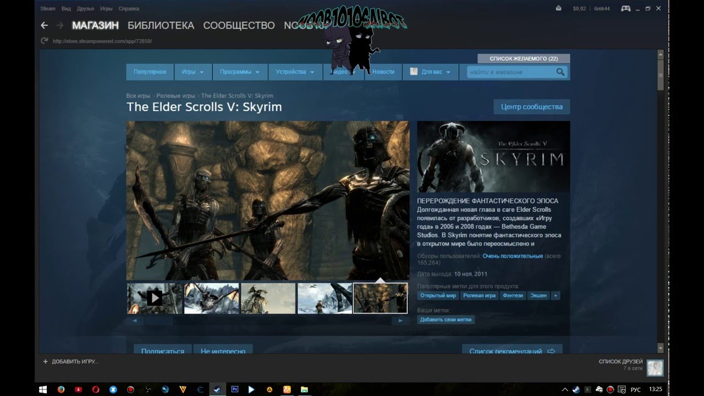The width and height of the screenshot is (704, 396).
Task: Open File Explorer from the taskbar
Action: (x=304, y=389)
